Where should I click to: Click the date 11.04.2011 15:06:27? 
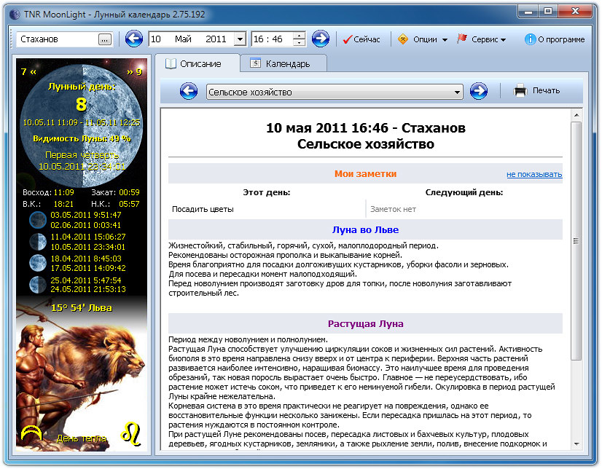coord(88,237)
